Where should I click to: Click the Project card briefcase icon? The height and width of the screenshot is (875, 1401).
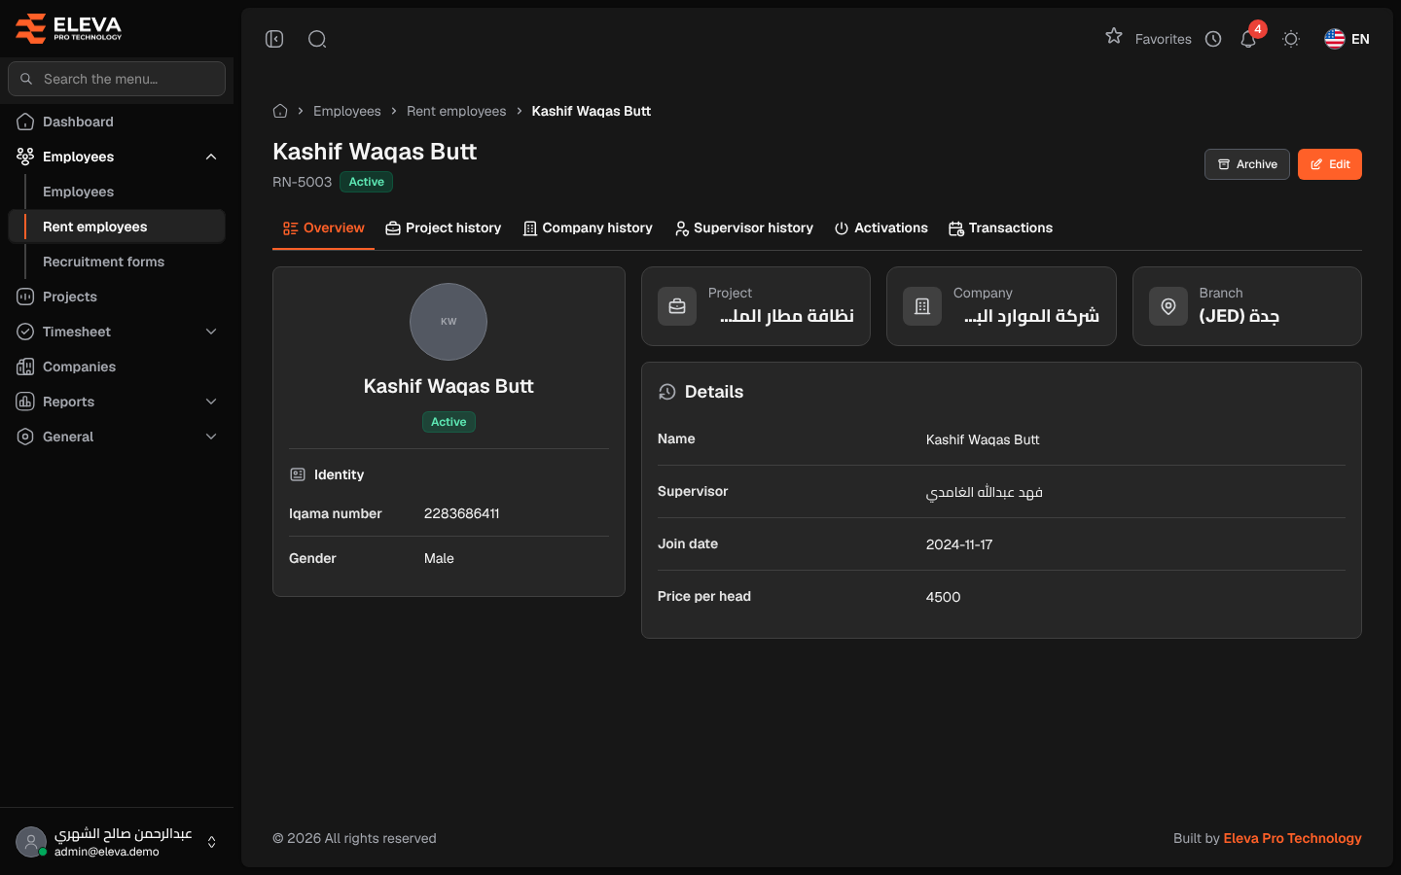click(x=677, y=306)
